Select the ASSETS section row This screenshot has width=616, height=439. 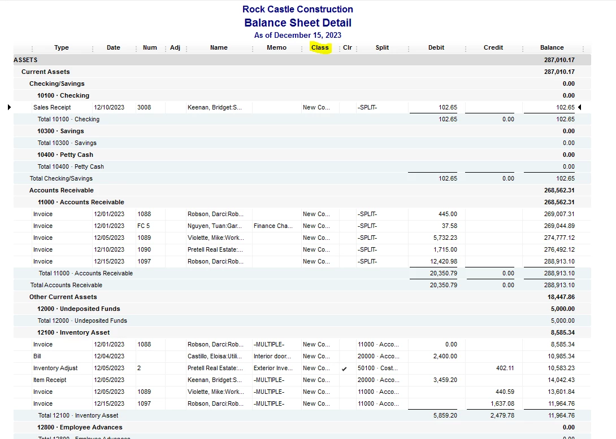(302, 60)
